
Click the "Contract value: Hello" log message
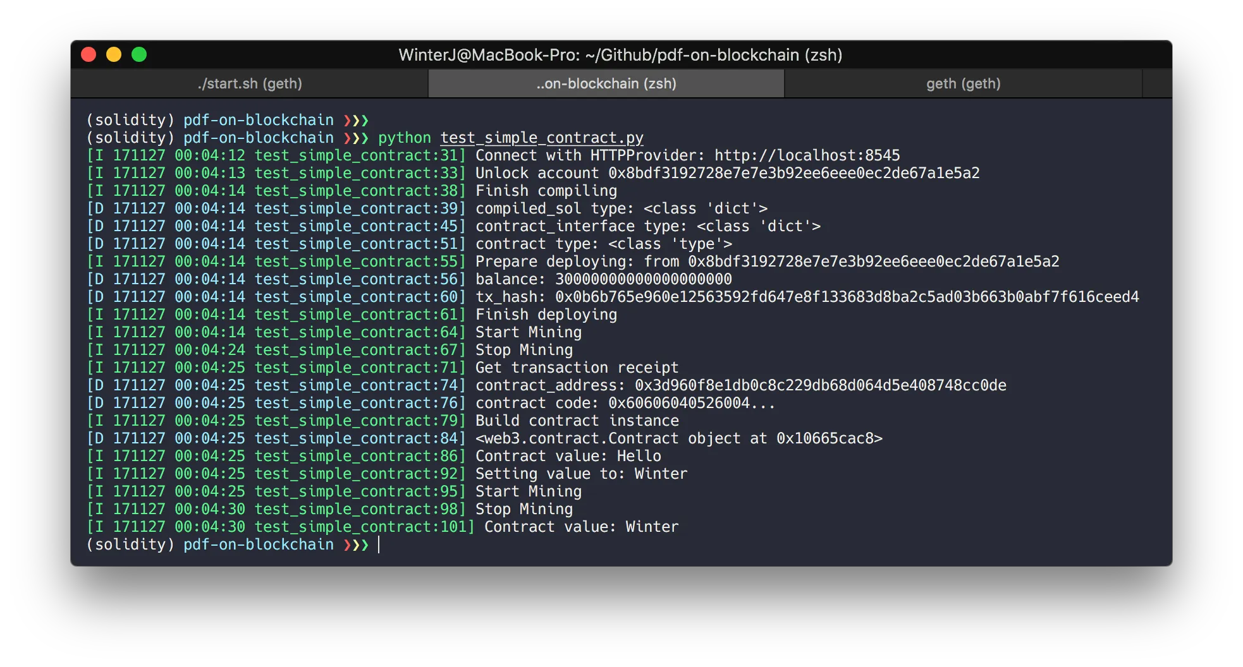[568, 456]
